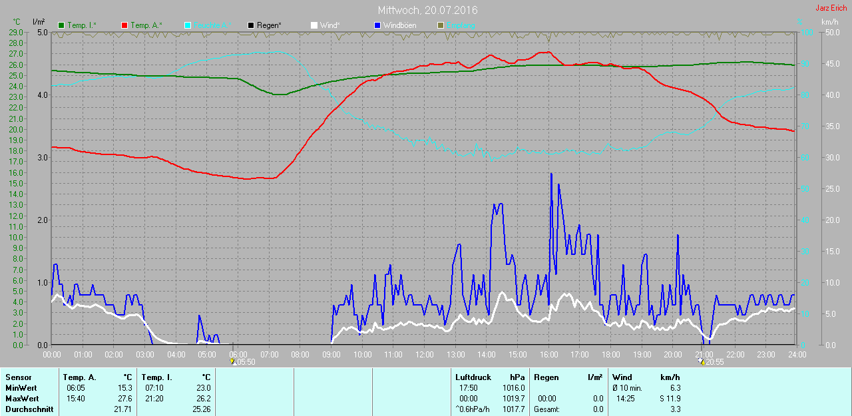This screenshot has width=852, height=416.
Task: Click the pressure maximum value '1019.7'
Action: coord(514,399)
